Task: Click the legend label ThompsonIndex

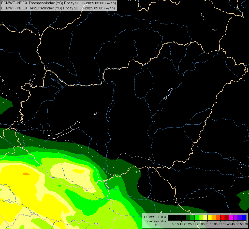Action: click(x=155, y=221)
